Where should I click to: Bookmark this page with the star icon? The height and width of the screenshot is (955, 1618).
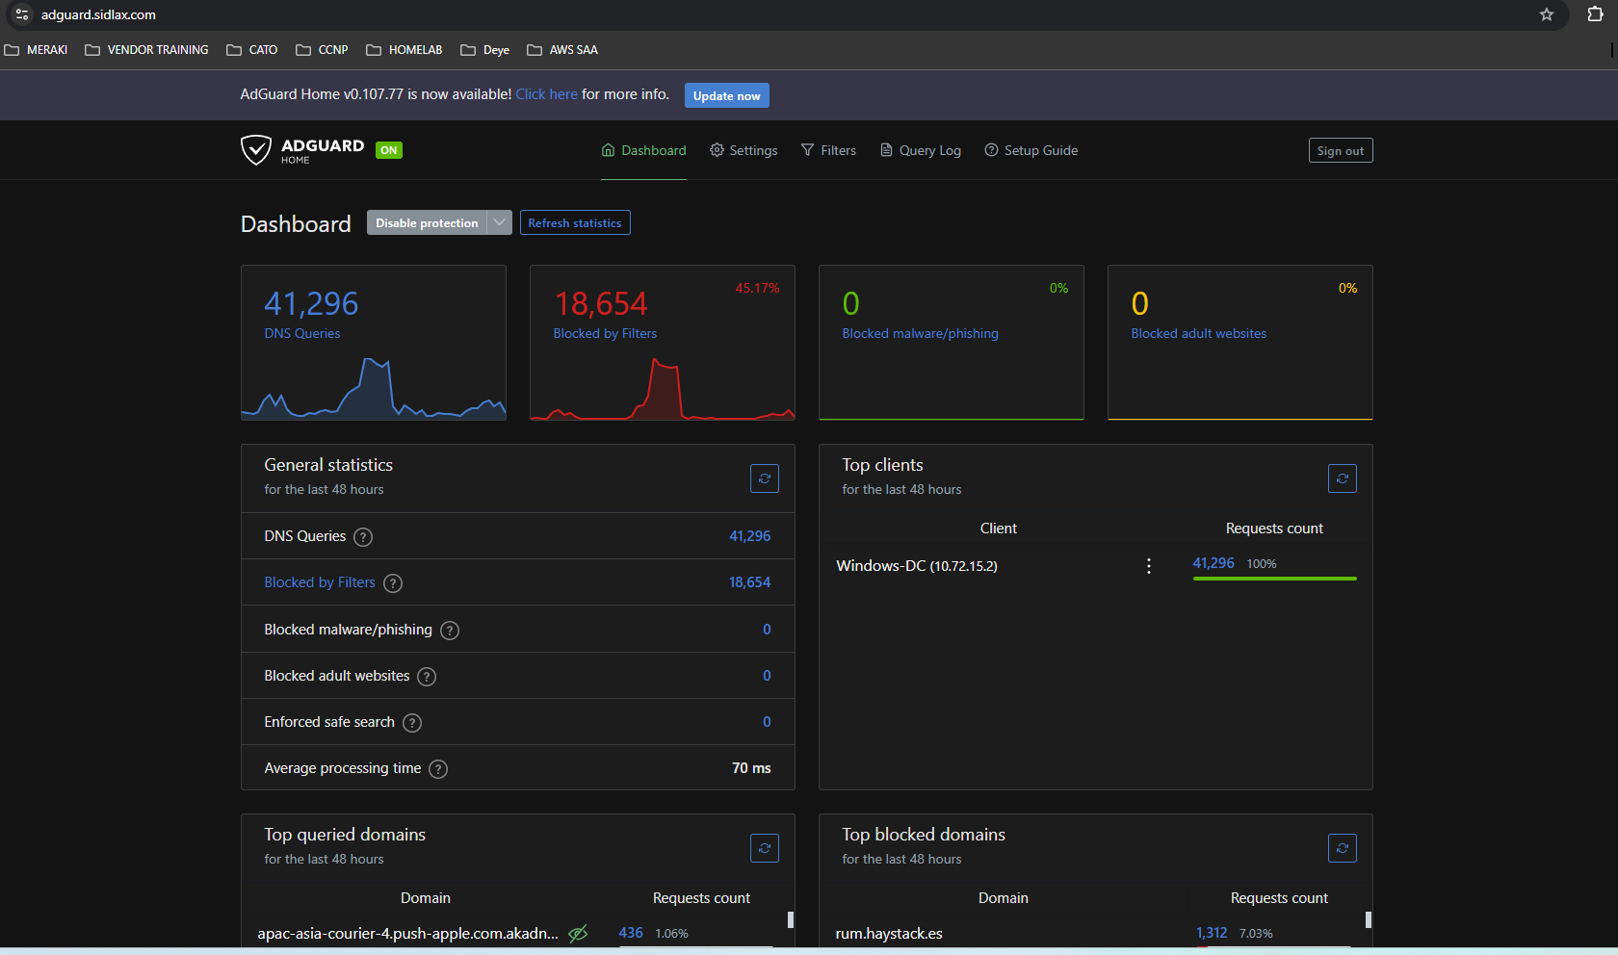1547,14
